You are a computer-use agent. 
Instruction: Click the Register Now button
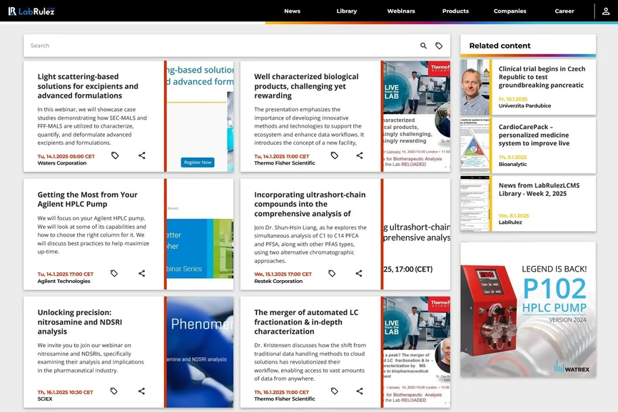coord(198,162)
